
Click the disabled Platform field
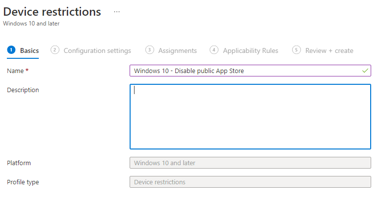tap(250, 163)
